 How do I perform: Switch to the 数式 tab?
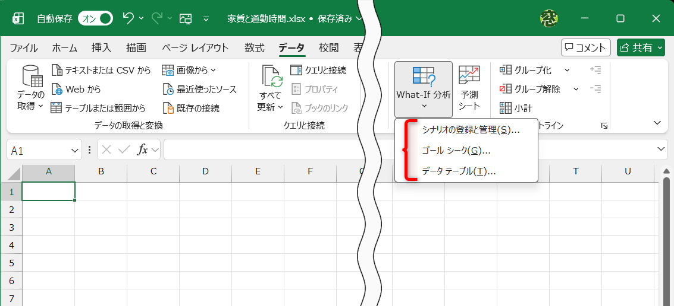click(255, 47)
